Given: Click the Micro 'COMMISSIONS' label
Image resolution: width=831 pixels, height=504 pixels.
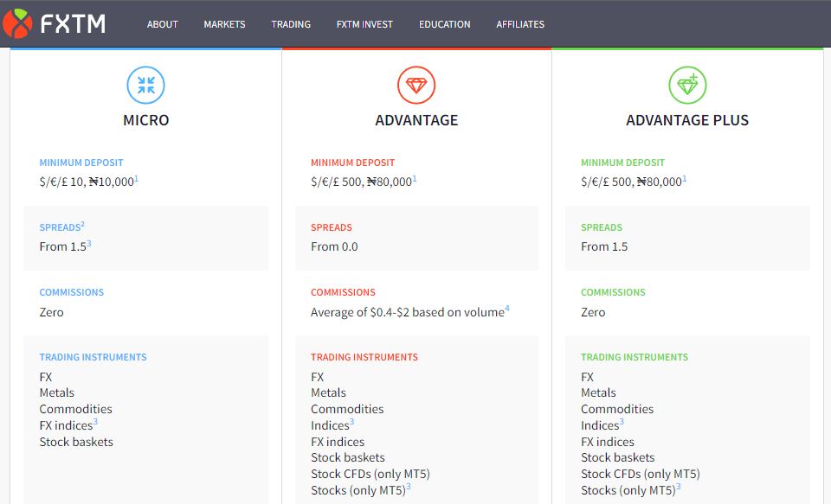Looking at the screenshot, I should [x=72, y=292].
